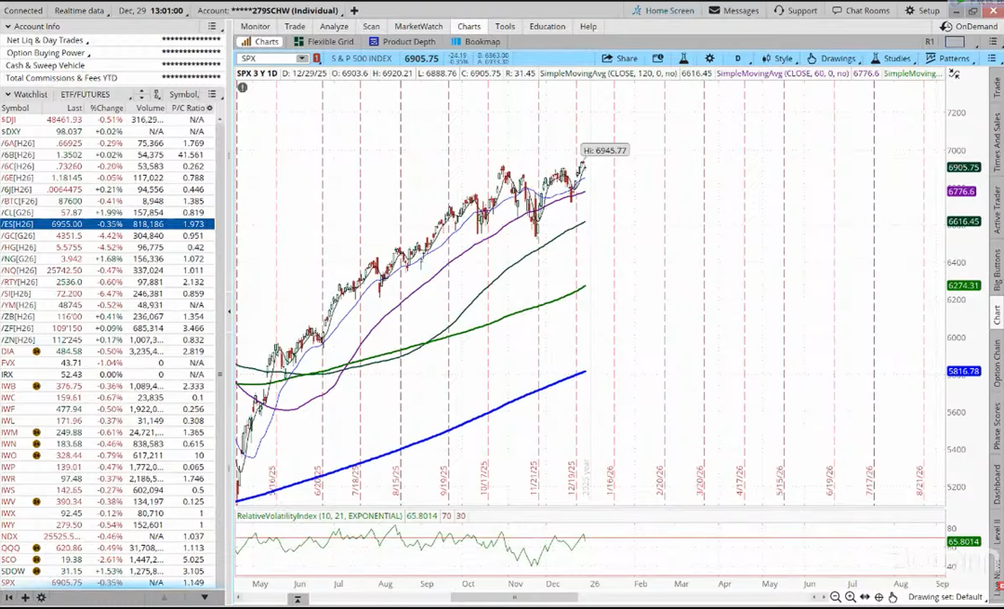Switch to the MarketWatch tab
Image resolution: width=1004 pixels, height=609 pixels.
(418, 26)
